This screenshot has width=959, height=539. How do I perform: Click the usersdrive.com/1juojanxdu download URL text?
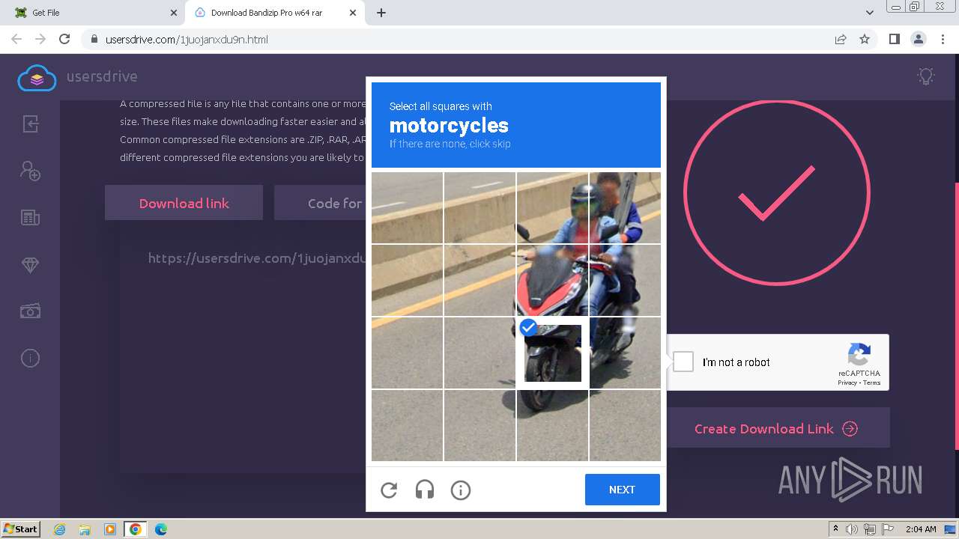[257, 258]
